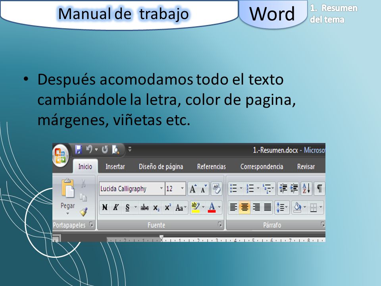Image resolution: width=381 pixels, height=286 pixels.
Task: Toggle the show paragraph marks (¶) button
Action: pos(319,188)
